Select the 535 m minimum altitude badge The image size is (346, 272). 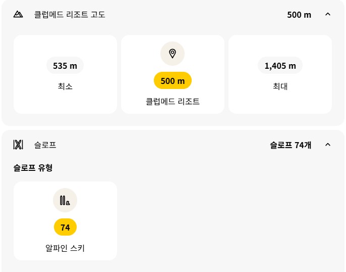(x=65, y=65)
